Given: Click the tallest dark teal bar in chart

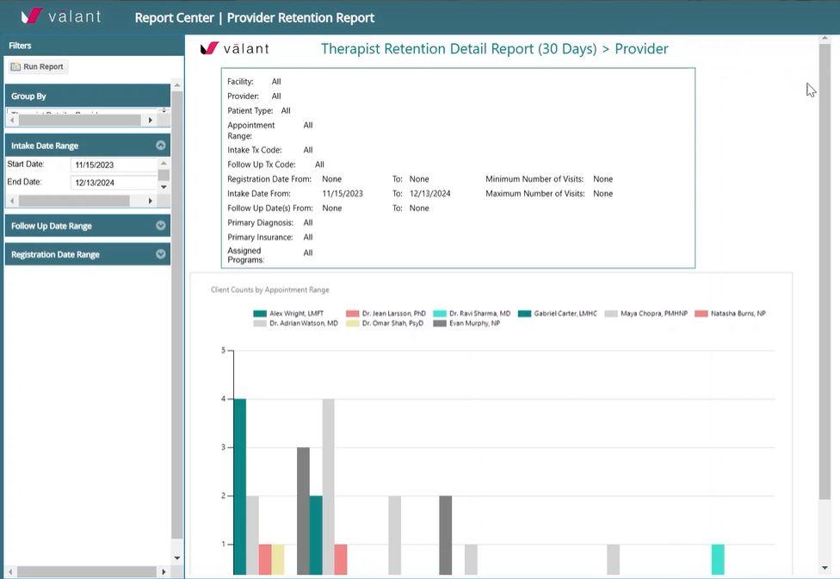Looking at the screenshot, I should pos(239,487).
